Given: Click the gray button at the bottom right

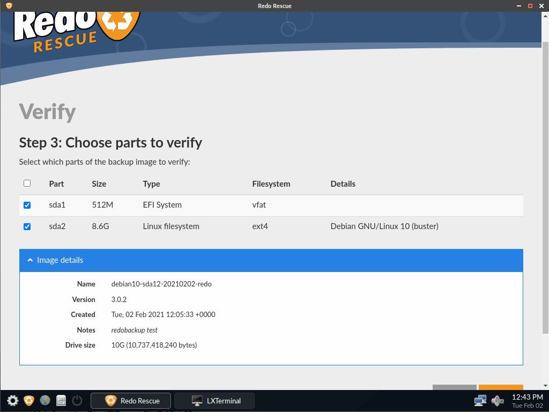Looking at the screenshot, I should [455, 387].
